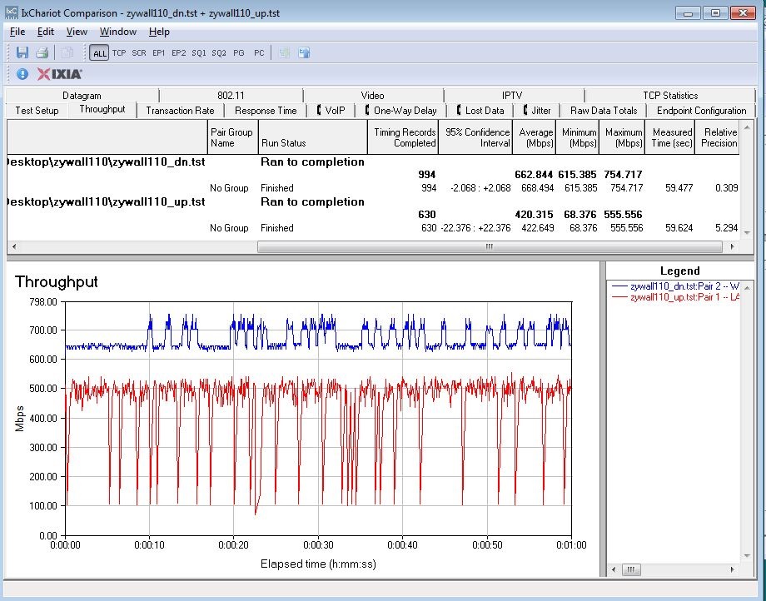This screenshot has height=601, width=766.
Task: Click the Legend panel scroll-right arrow
Action: pyautogui.click(x=733, y=569)
